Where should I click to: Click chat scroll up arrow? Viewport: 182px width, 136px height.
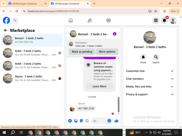click(119, 58)
